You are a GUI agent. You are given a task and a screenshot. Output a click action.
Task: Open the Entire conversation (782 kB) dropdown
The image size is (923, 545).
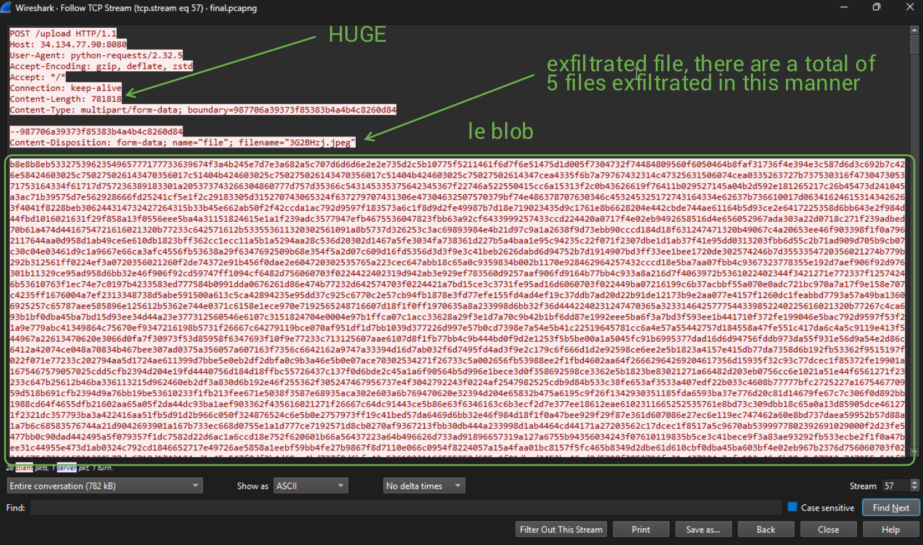pyautogui.click(x=104, y=486)
